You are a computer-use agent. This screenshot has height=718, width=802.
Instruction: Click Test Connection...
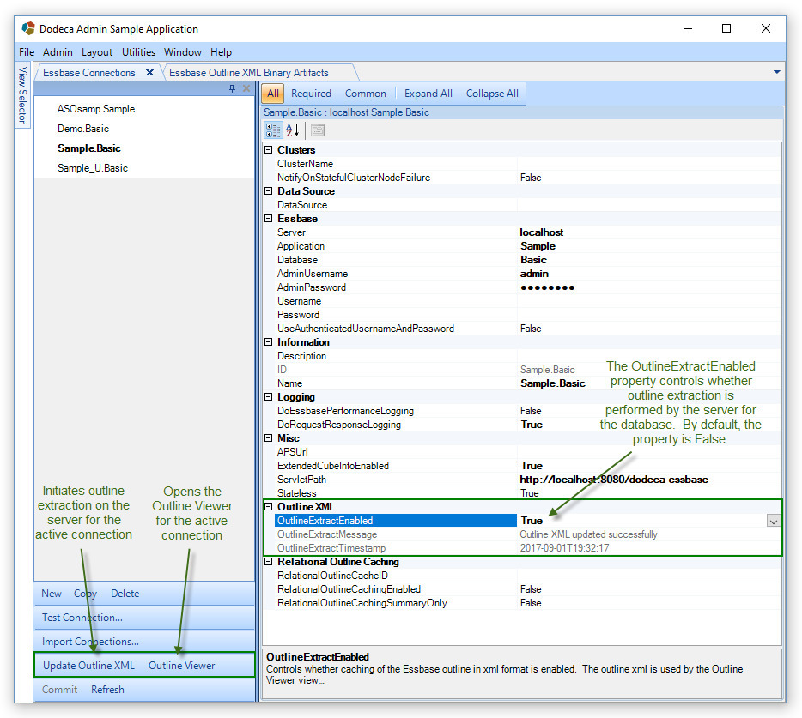click(x=82, y=618)
